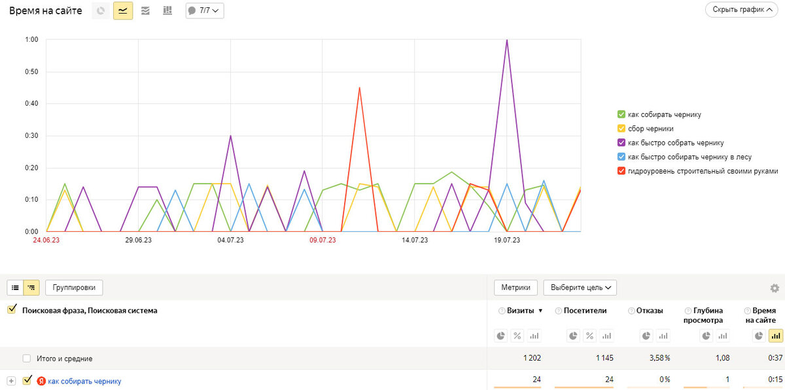Show percent values for Посетители column
This screenshot has width=785, height=390.
point(589,336)
